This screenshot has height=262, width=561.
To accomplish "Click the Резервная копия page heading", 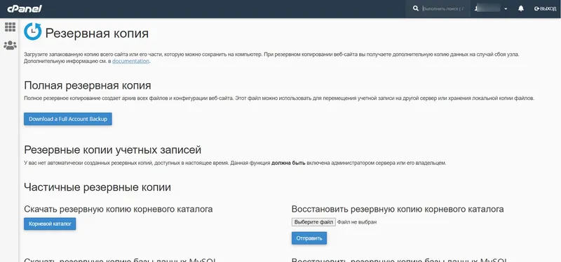I will click(97, 34).
